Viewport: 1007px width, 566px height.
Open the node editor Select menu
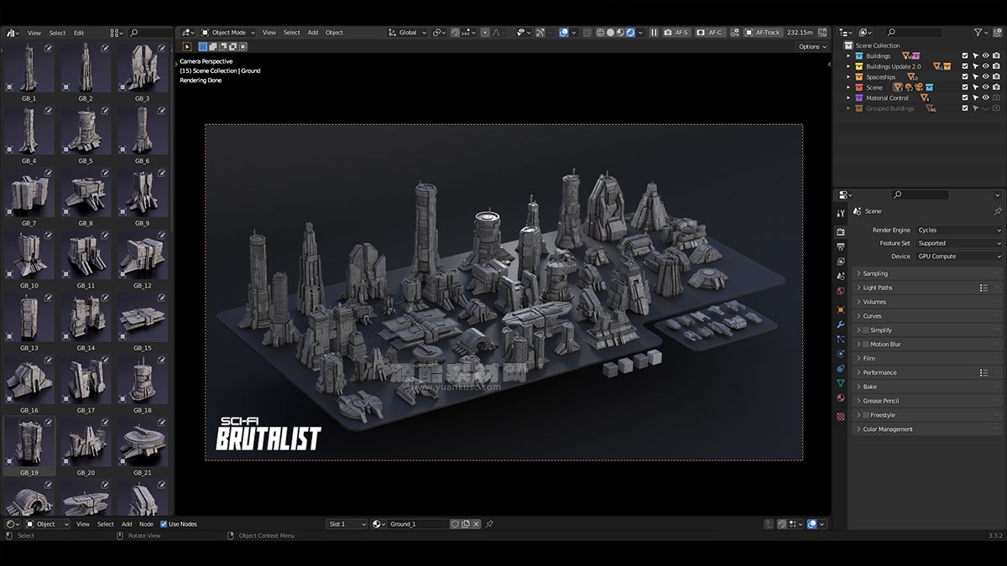[105, 524]
